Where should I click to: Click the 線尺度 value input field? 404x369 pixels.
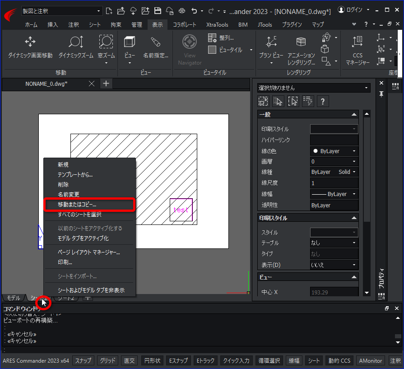pyautogui.click(x=334, y=183)
